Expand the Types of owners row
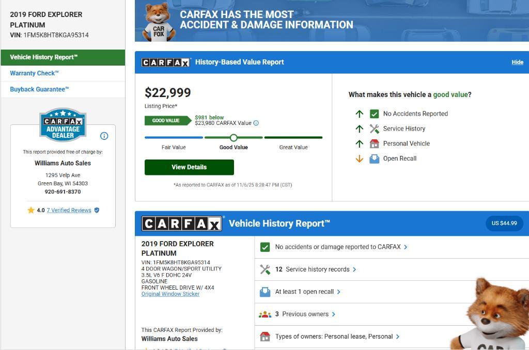529x350 pixels. [337, 337]
